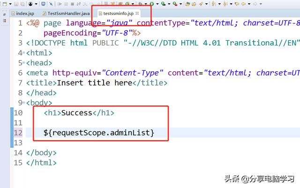
Task: Click the Open Task folder icon
Action: pos(194,4)
